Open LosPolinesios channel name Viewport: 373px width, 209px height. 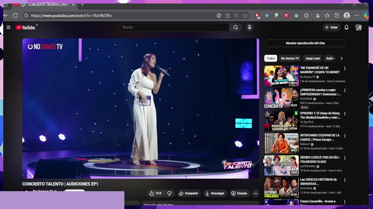308,166
